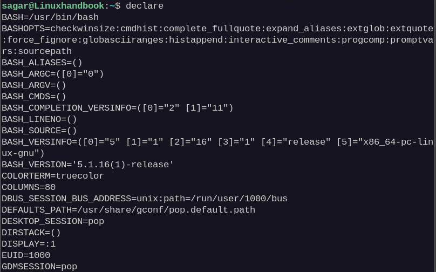Click the BASH_COMPLETION_VERSINFO line
436x272 pixels.
pos(118,108)
